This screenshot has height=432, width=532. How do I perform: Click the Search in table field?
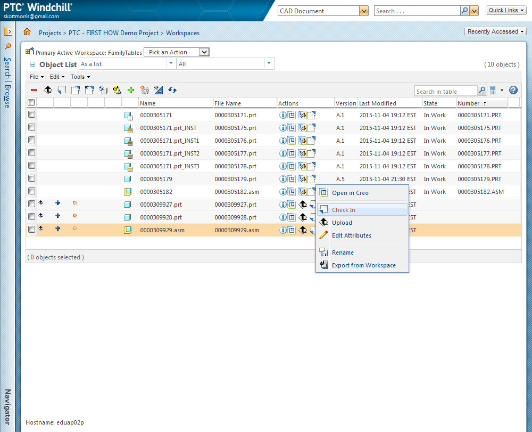tap(446, 91)
